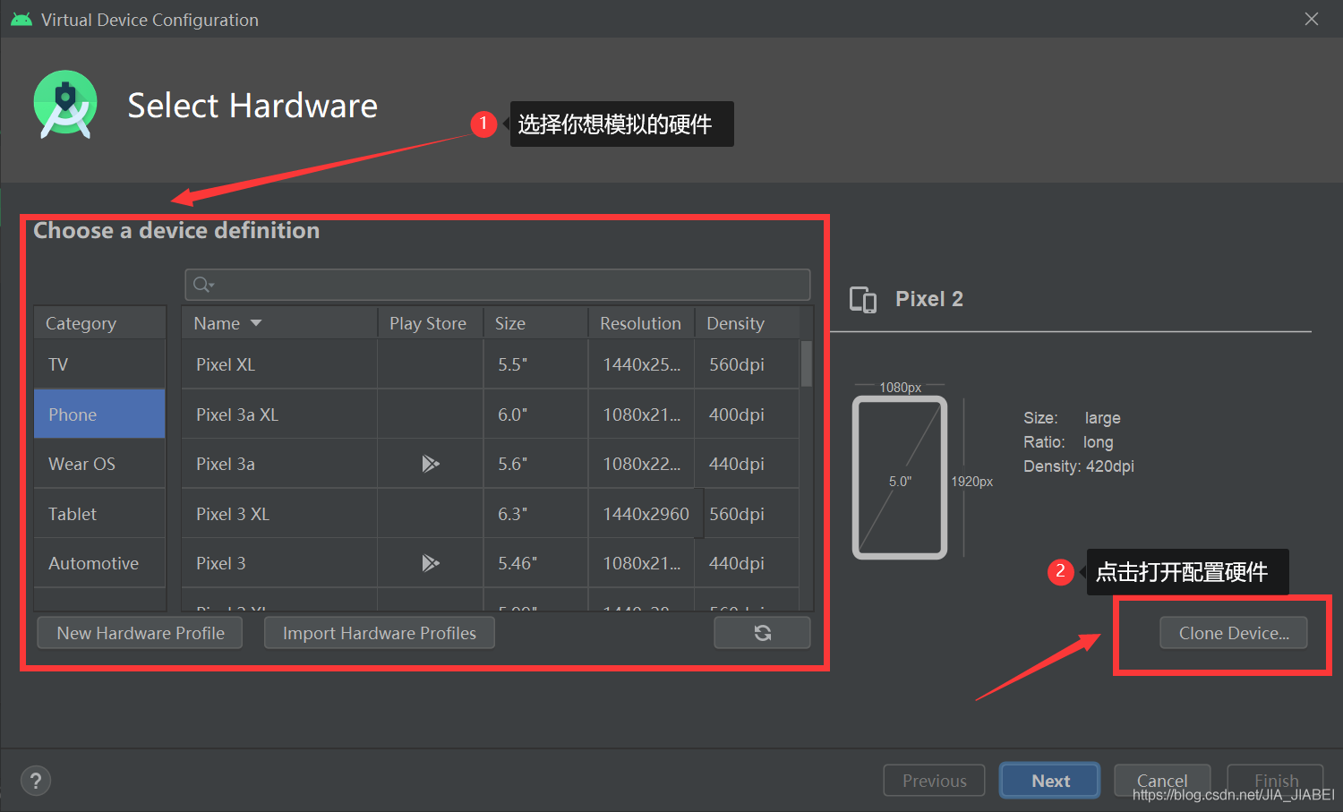Click the Previous button

tap(934, 781)
